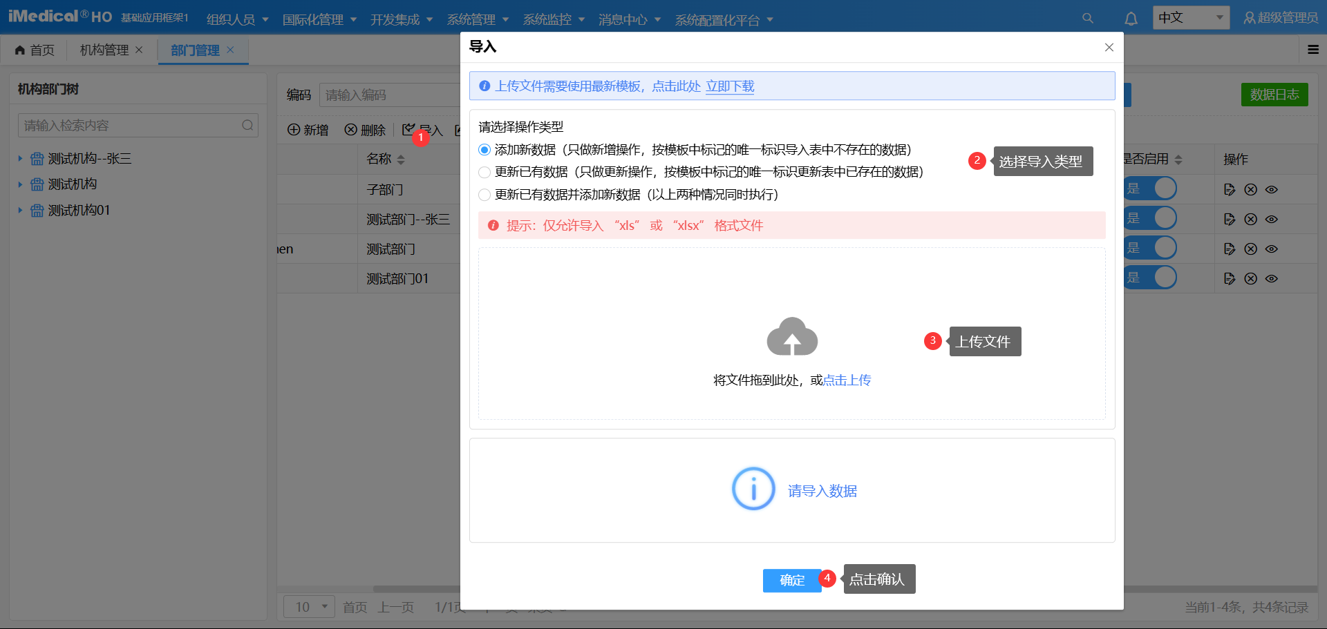1327x629 pixels.
Task: Open the 组织人员 menu
Action: (x=238, y=19)
